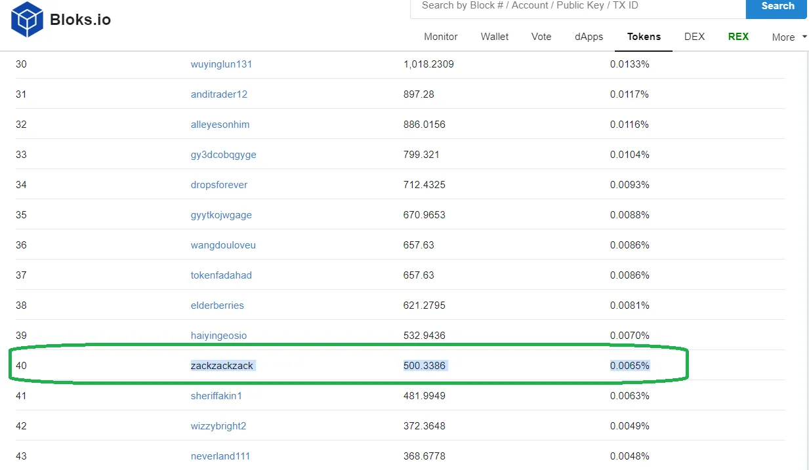Click balance value 372.3648
Viewport: 809px width, 470px height.
click(x=425, y=426)
